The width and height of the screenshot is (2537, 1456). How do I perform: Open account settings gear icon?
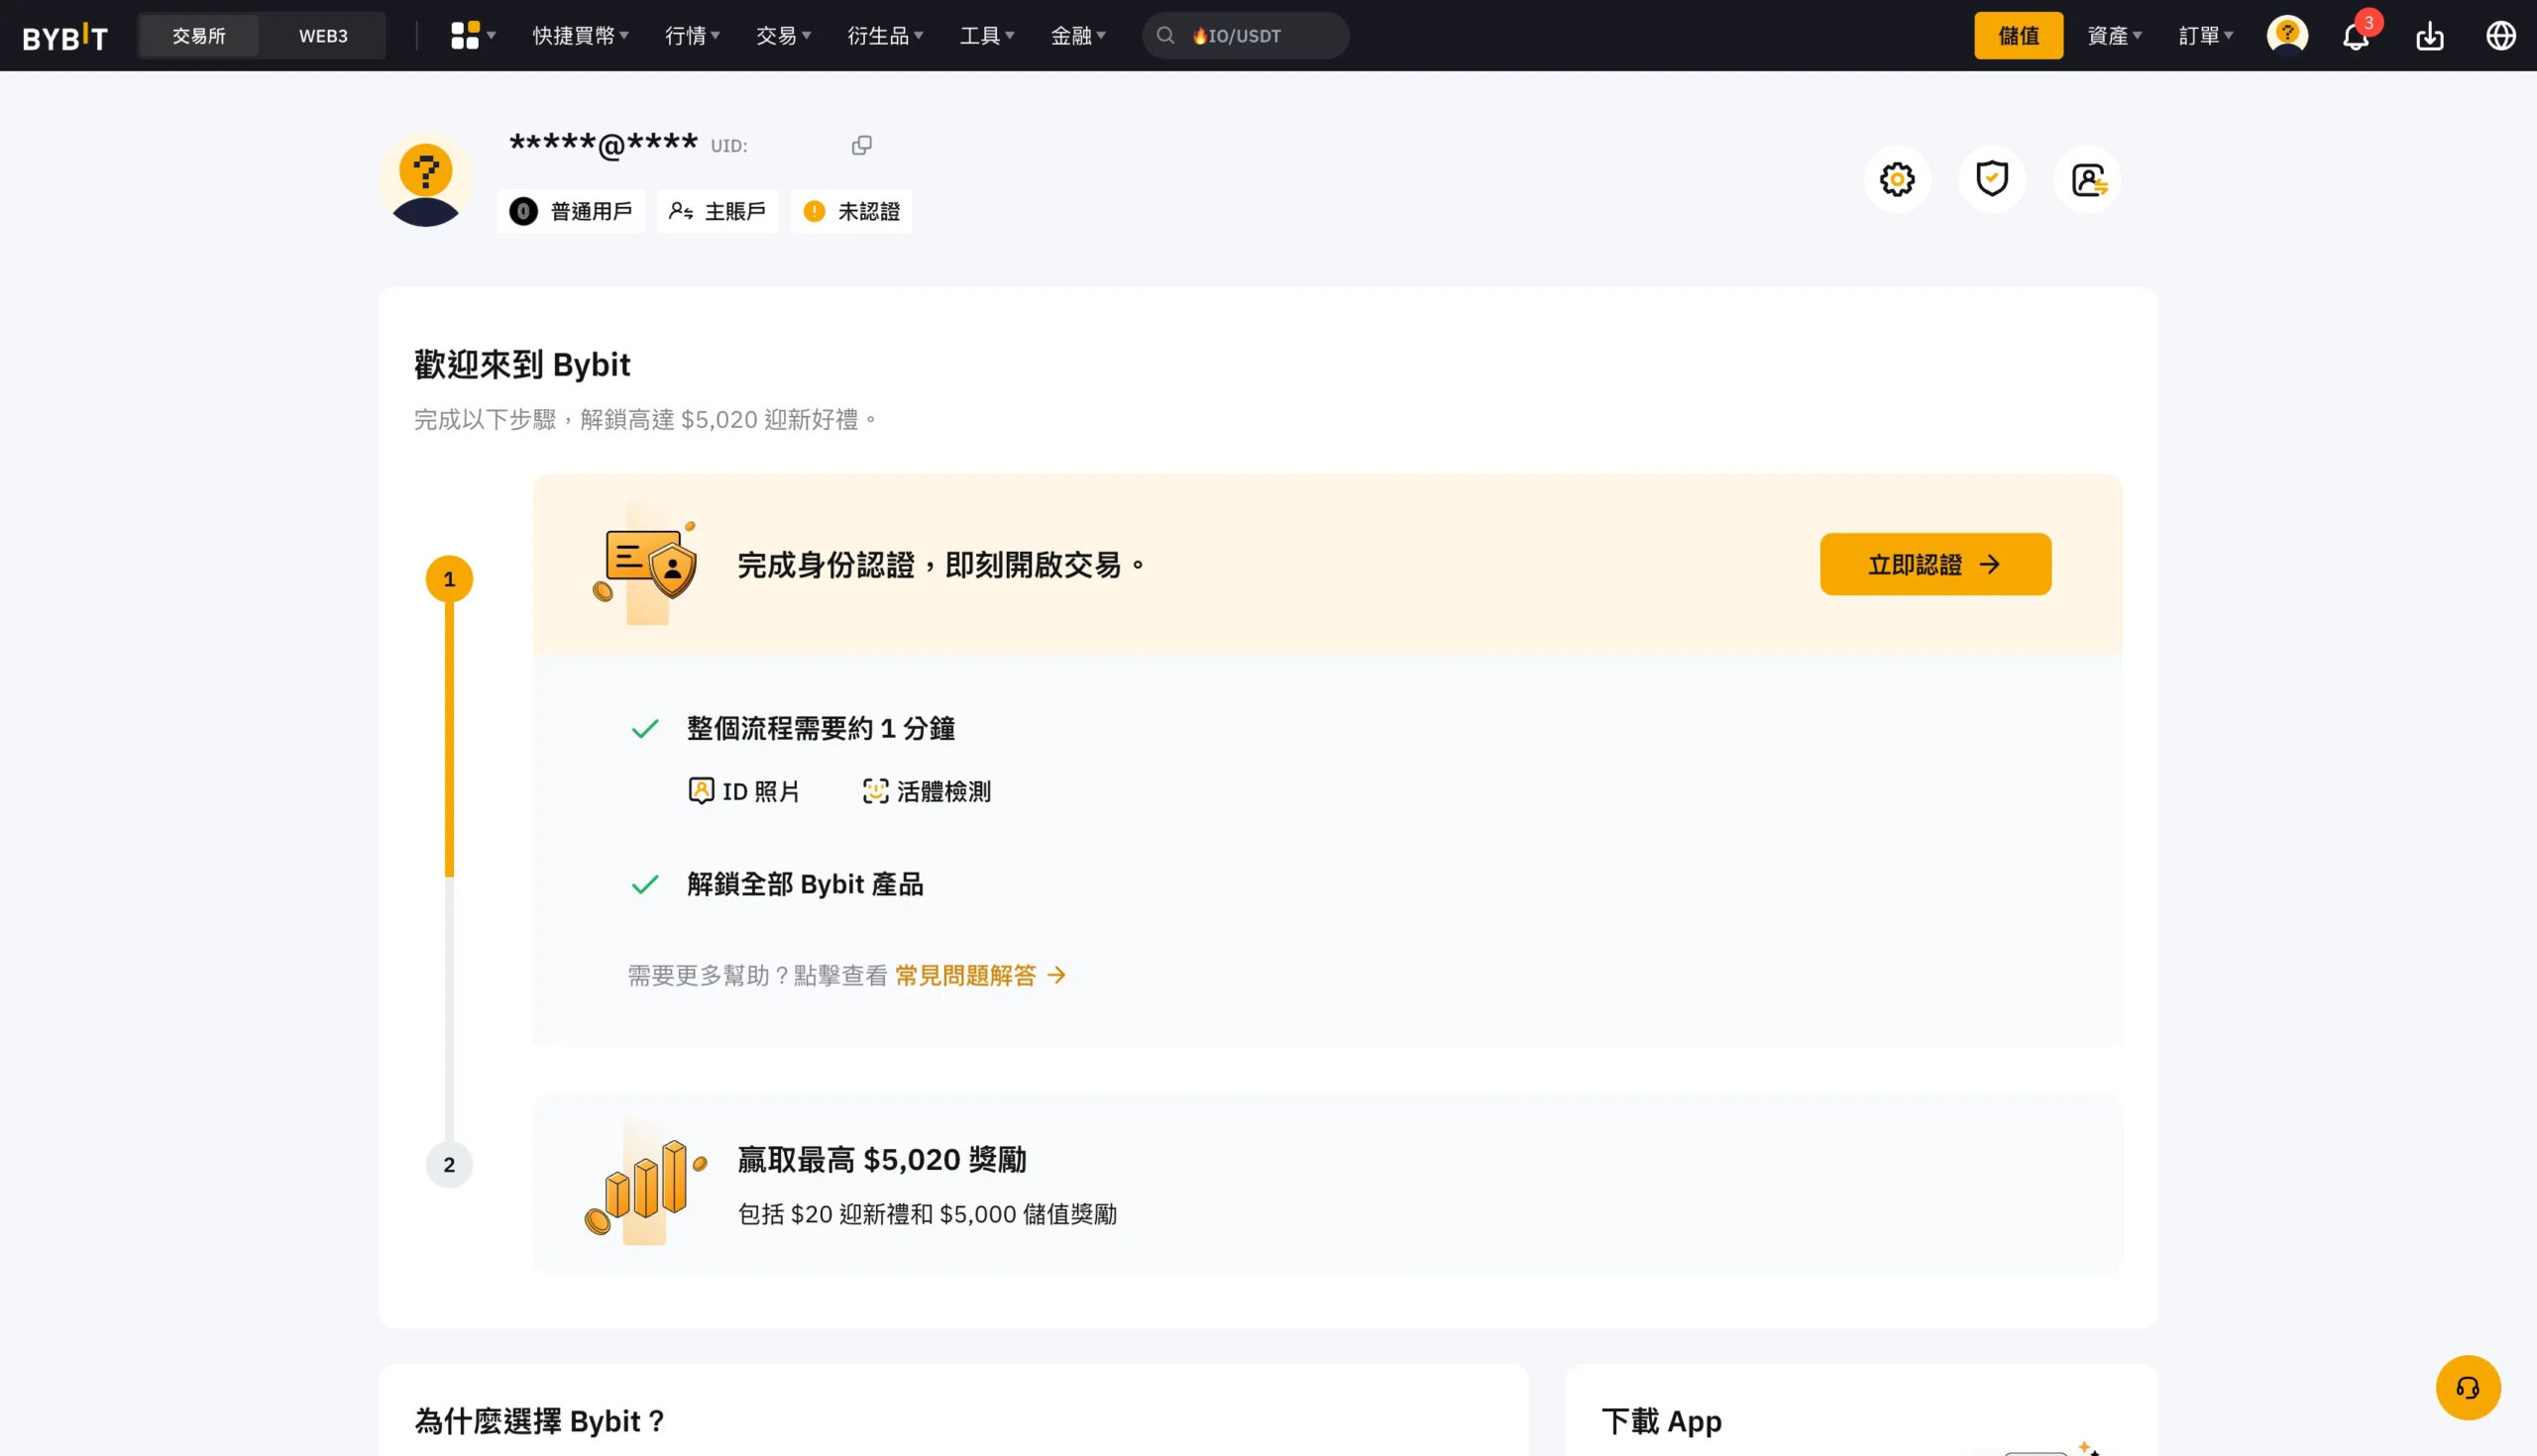tap(1897, 179)
